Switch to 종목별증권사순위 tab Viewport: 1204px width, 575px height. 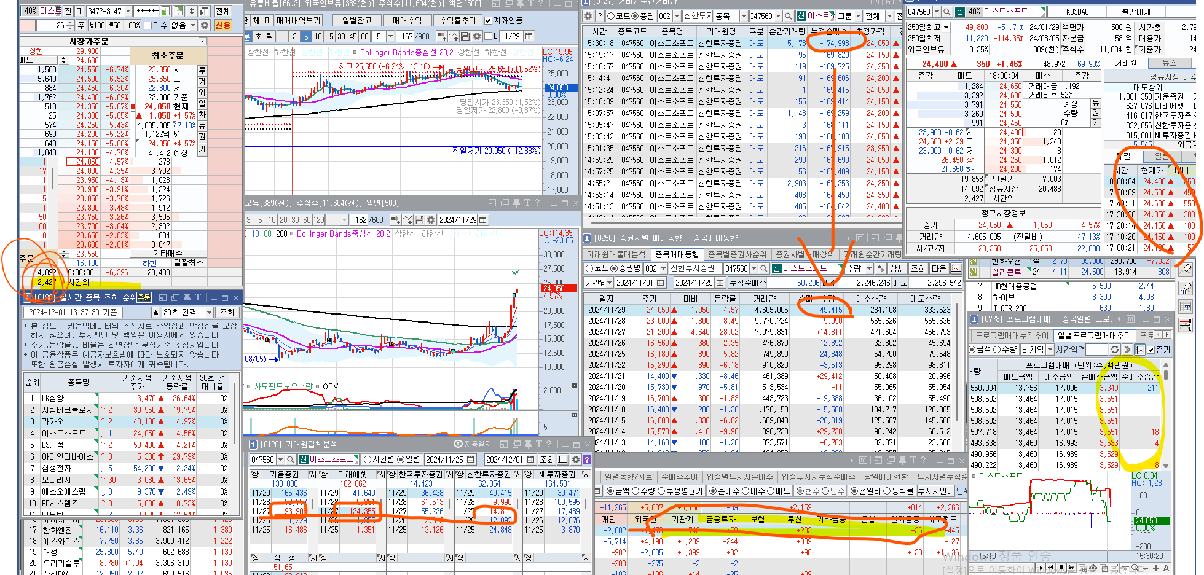[x=737, y=254]
